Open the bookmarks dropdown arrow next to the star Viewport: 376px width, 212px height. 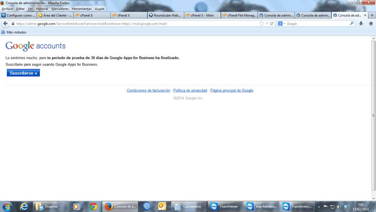coord(267,24)
